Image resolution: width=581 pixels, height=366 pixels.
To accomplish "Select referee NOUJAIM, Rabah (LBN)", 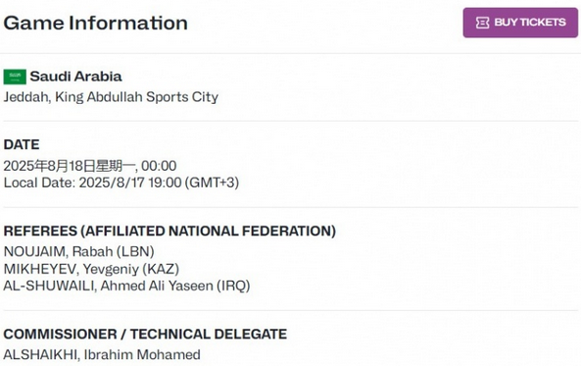I will click(79, 251).
